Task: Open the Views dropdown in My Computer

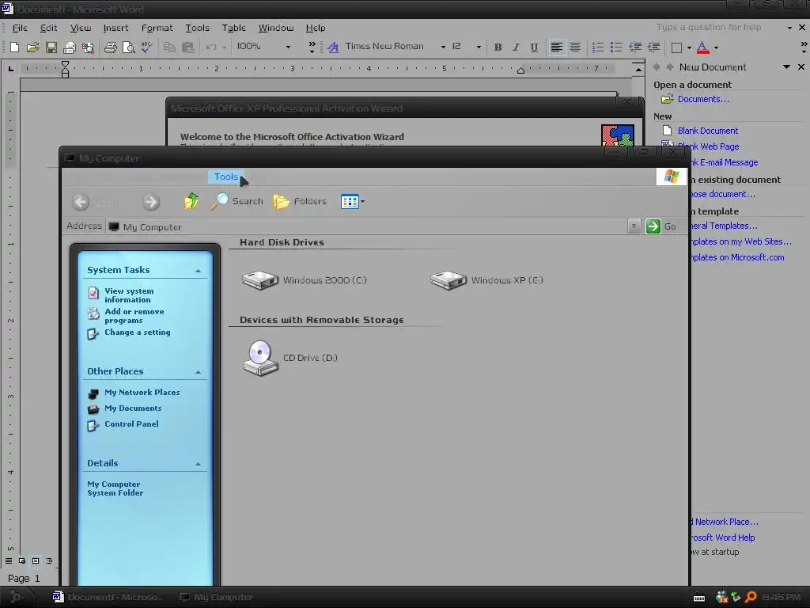Action: pyautogui.click(x=352, y=202)
